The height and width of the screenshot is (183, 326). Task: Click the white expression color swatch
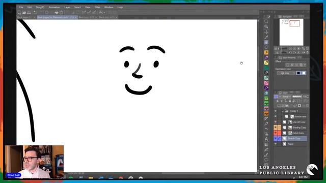304,73
